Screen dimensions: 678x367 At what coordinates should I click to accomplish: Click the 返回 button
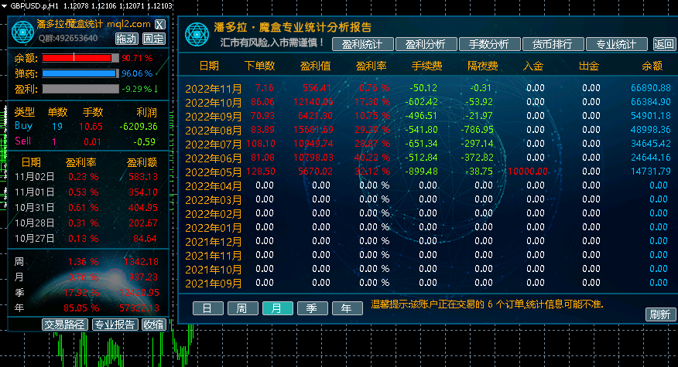(x=664, y=44)
